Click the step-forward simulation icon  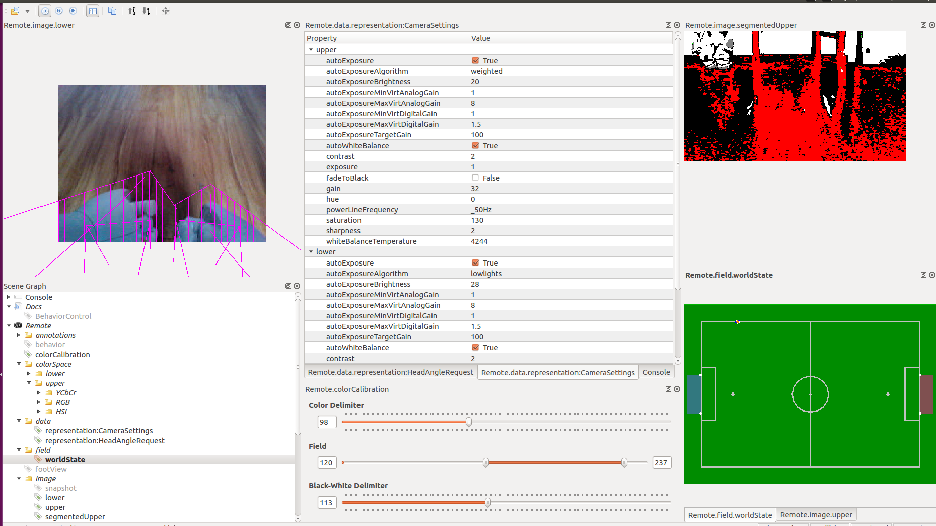[73, 11]
